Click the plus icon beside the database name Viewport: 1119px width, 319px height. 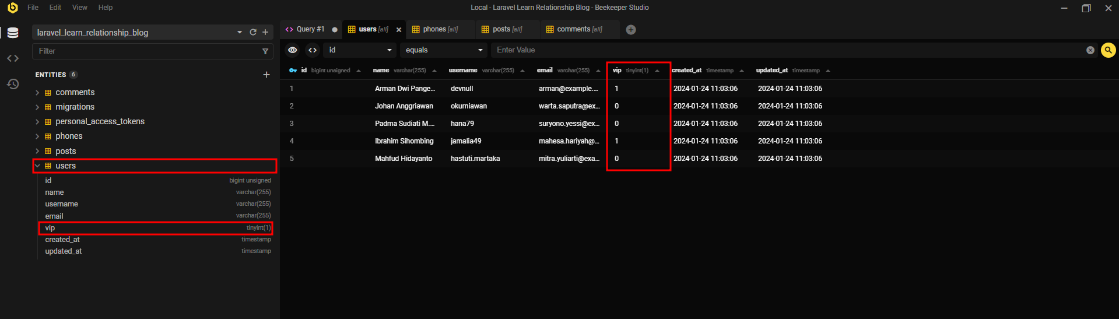265,33
